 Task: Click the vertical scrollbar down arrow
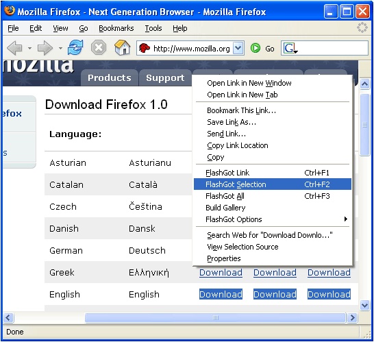[x=364, y=305]
